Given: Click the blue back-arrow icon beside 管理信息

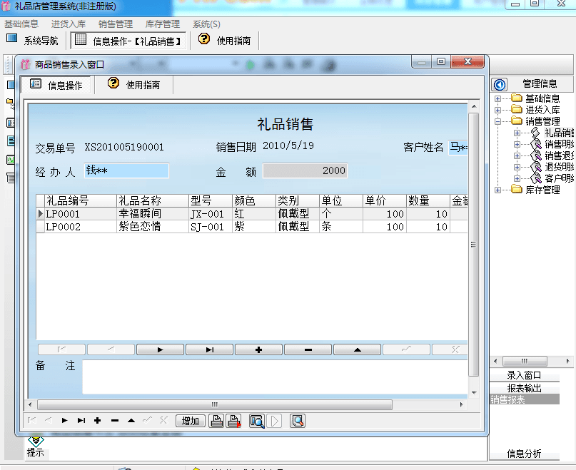Looking at the screenshot, I should click(x=500, y=85).
